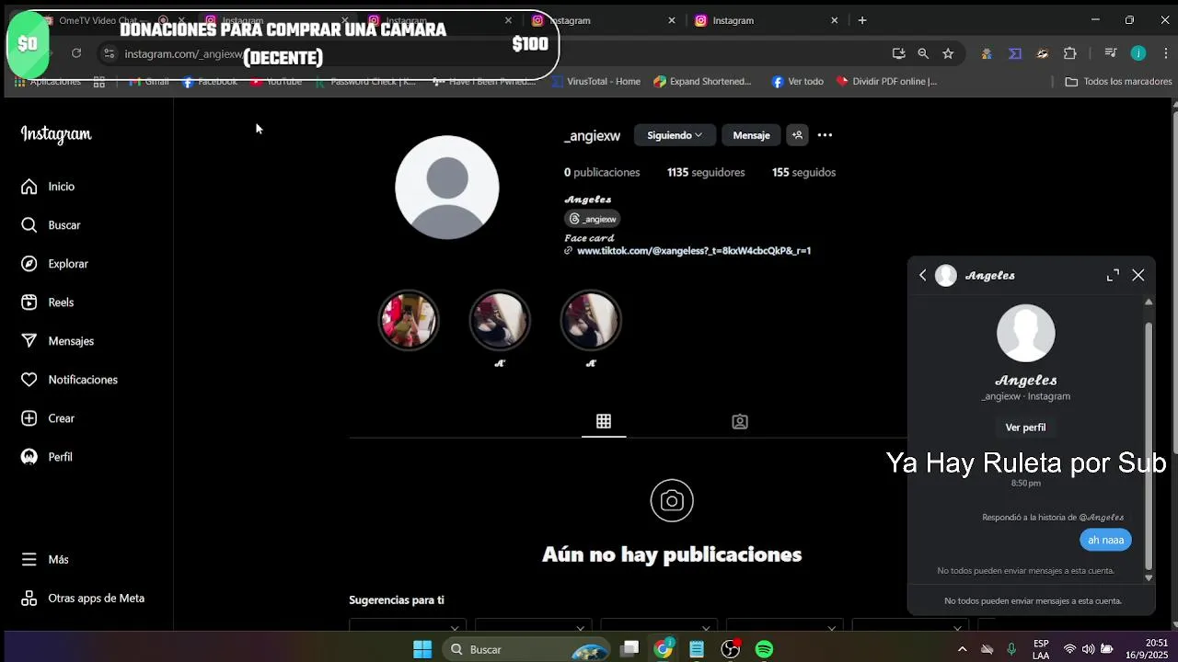
Task: Select the tagged photos tab
Action: tap(740, 421)
